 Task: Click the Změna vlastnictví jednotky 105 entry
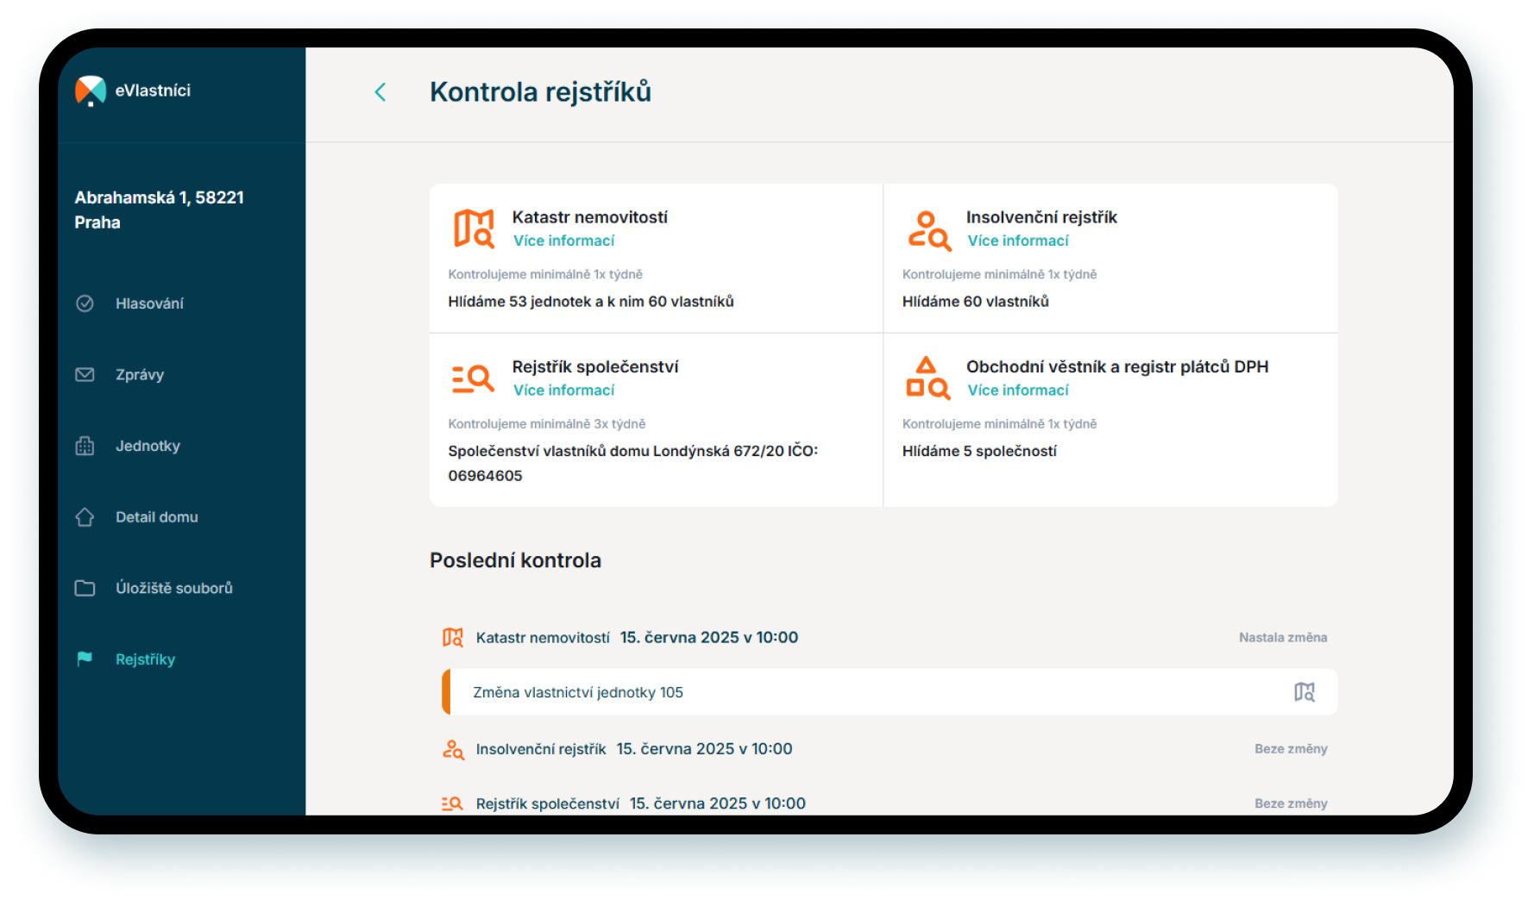[x=578, y=691]
